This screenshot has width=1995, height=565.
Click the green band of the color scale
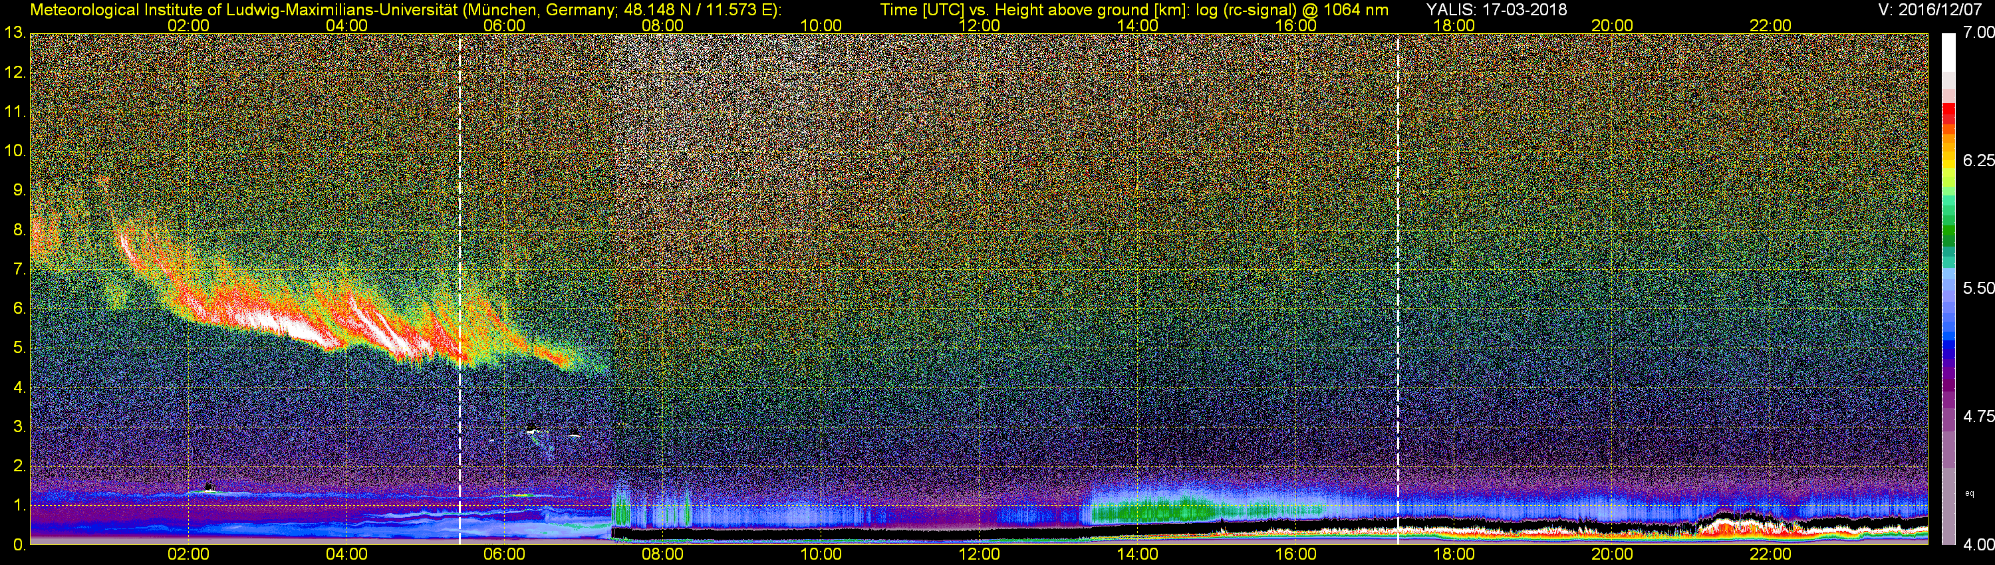click(x=1948, y=232)
